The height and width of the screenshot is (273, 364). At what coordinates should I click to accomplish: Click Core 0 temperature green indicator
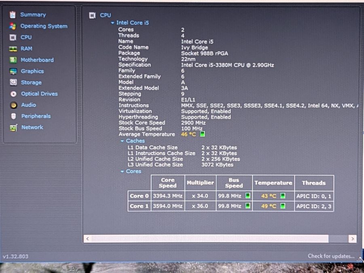pyautogui.click(x=283, y=196)
